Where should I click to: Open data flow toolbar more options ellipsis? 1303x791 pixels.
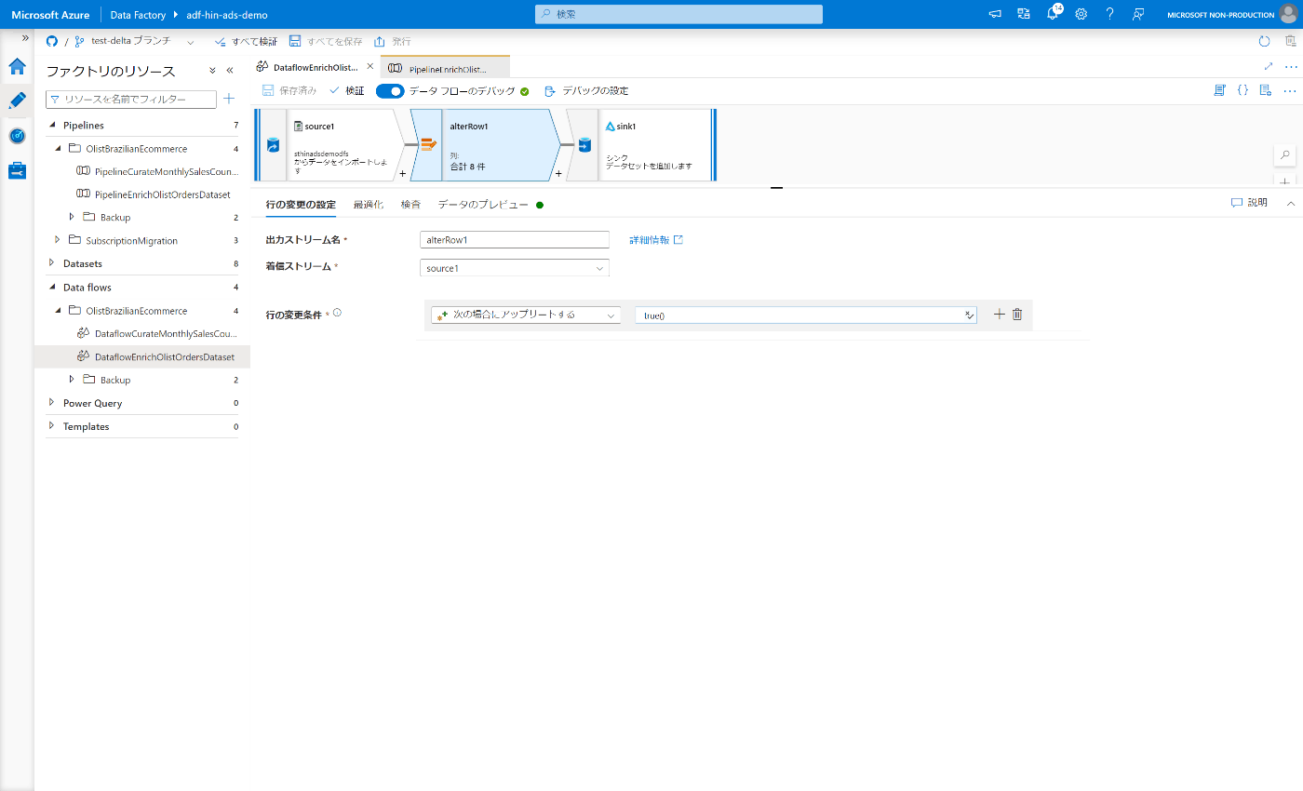click(1290, 90)
